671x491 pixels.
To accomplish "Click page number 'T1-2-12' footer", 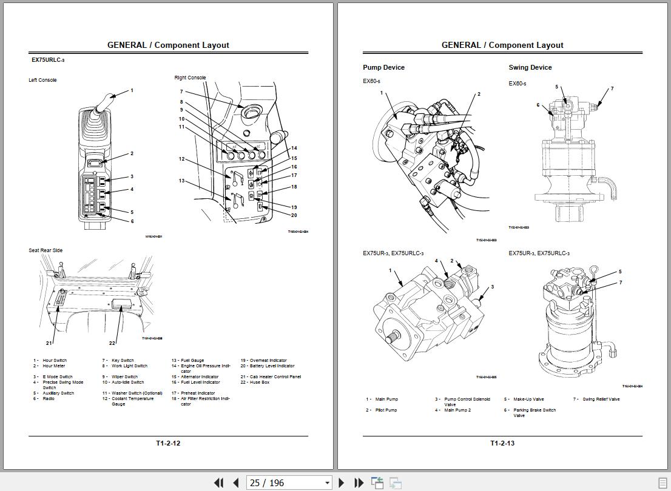I will tap(168, 443).
